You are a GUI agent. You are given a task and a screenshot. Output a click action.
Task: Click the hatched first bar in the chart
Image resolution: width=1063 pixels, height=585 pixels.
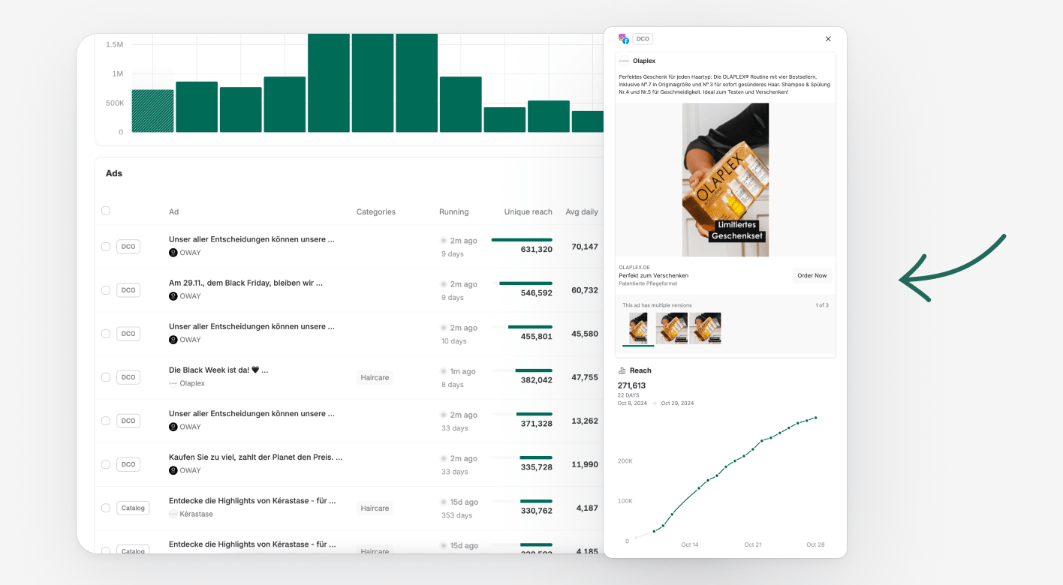click(153, 111)
